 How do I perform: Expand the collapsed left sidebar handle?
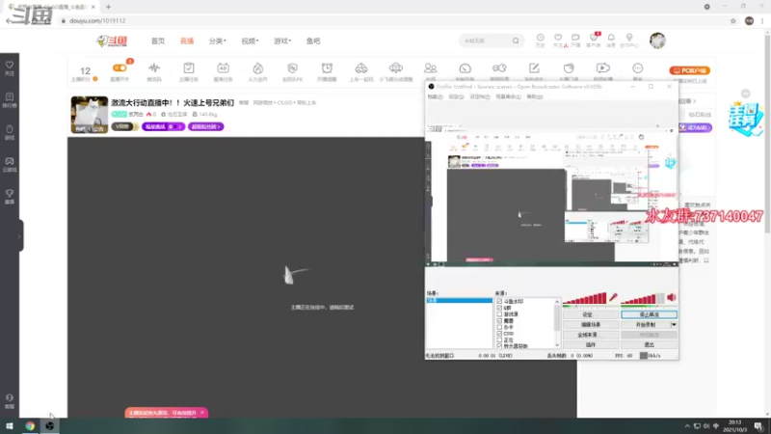19,236
